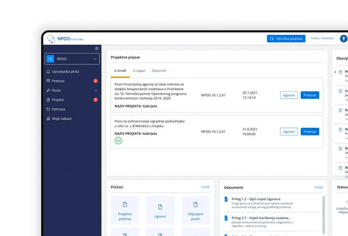The width and height of the screenshot is (348, 236).
Task: Open the Objavljeni pozivi shortcut tile
Action: click(195, 210)
